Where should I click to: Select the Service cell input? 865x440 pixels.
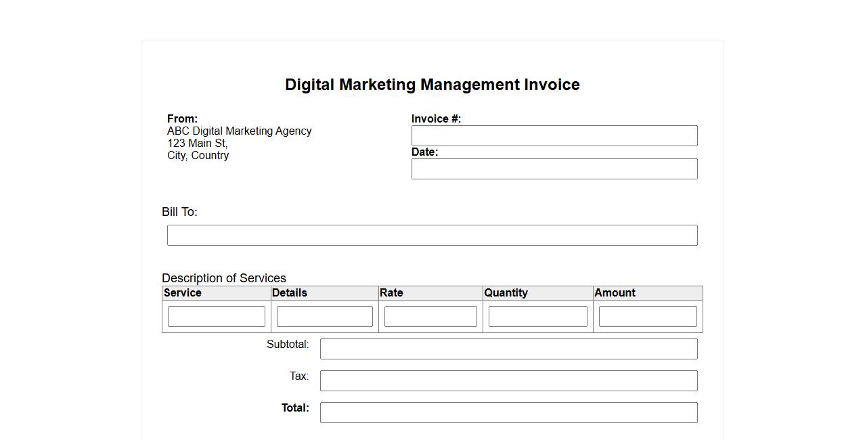point(217,316)
